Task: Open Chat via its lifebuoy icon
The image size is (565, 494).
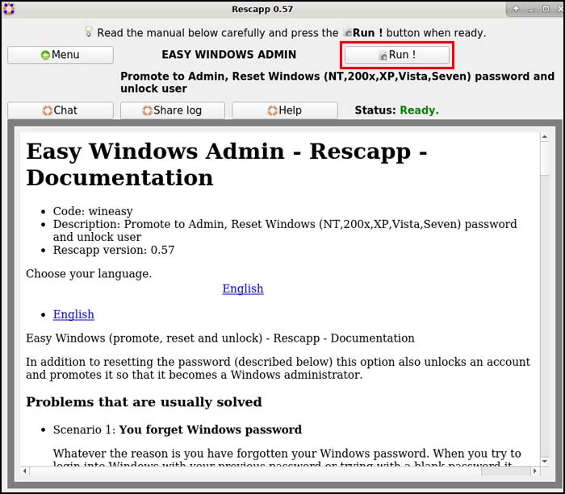Action: point(48,110)
